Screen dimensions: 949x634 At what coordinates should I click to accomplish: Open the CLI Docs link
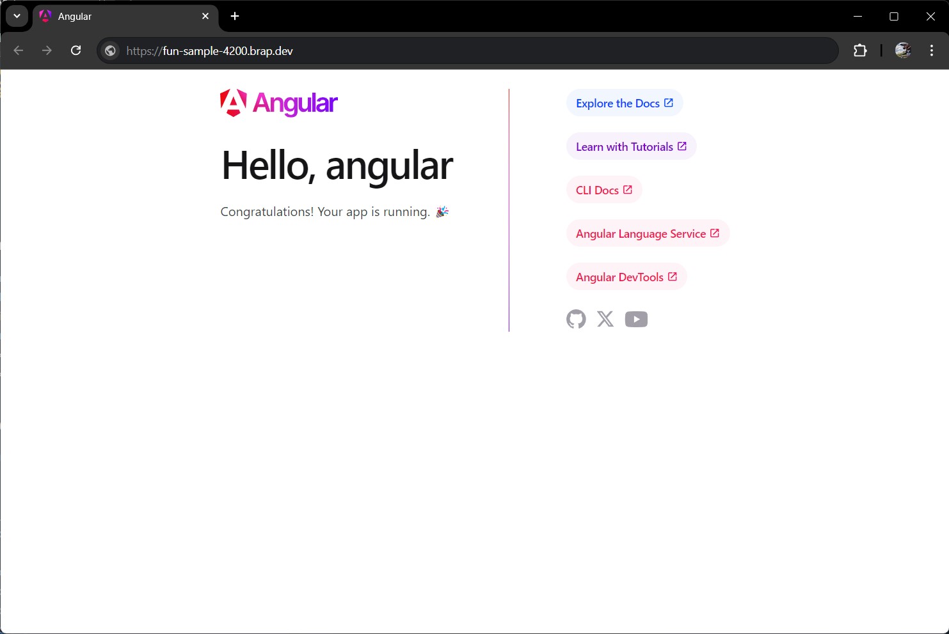click(x=603, y=190)
